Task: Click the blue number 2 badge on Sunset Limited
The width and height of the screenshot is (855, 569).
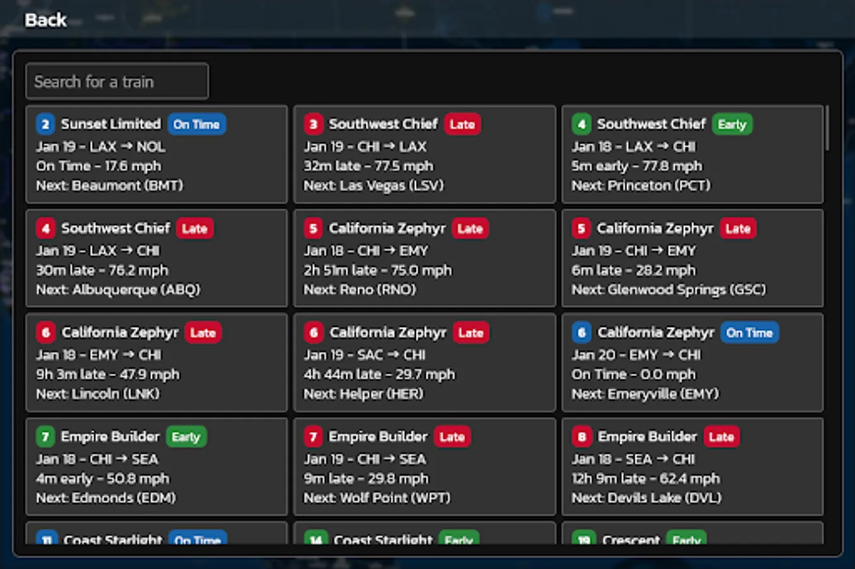Action: pos(45,125)
